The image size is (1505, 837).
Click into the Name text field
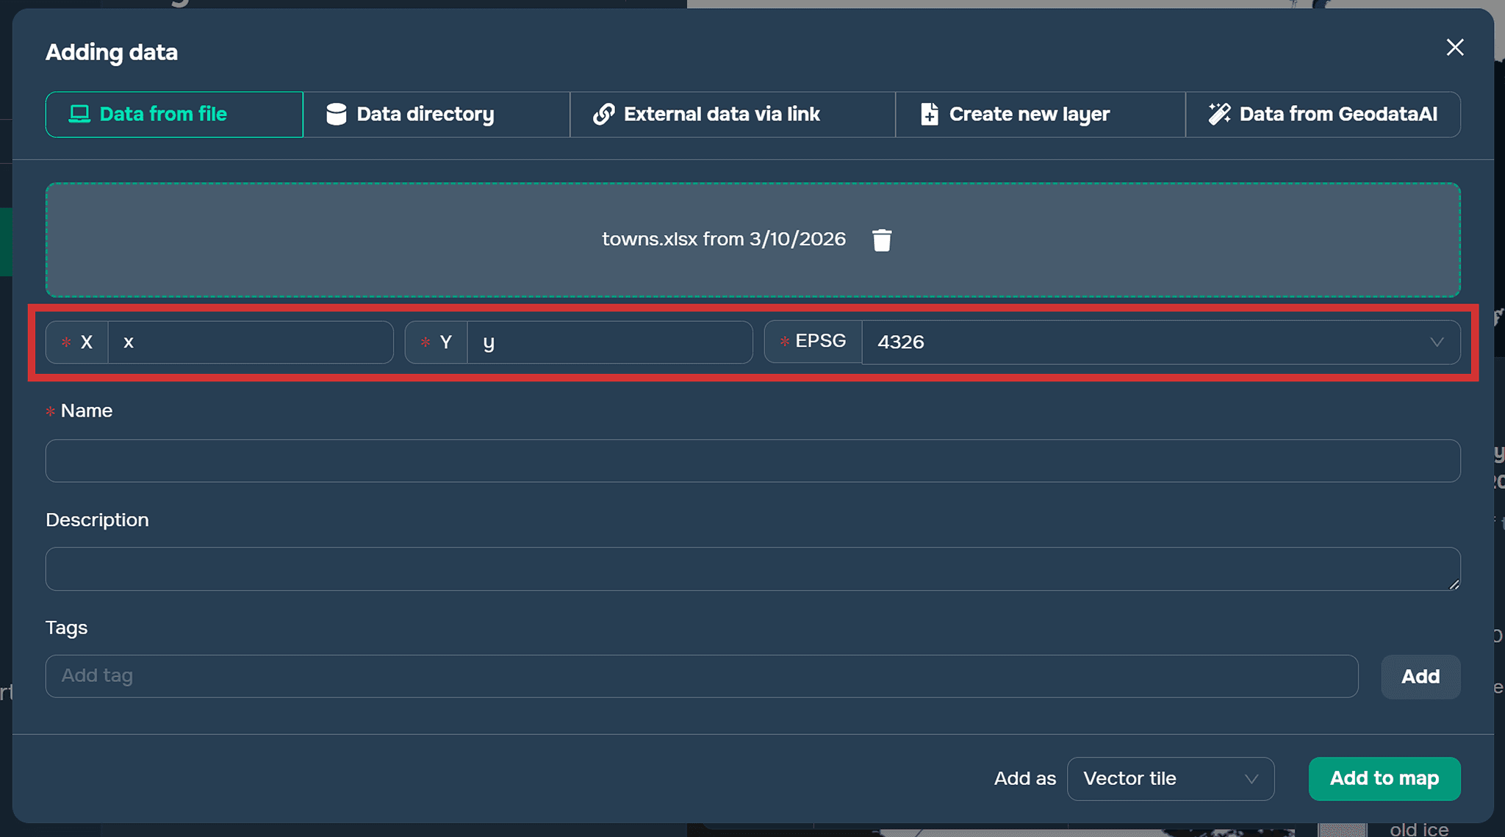(752, 461)
